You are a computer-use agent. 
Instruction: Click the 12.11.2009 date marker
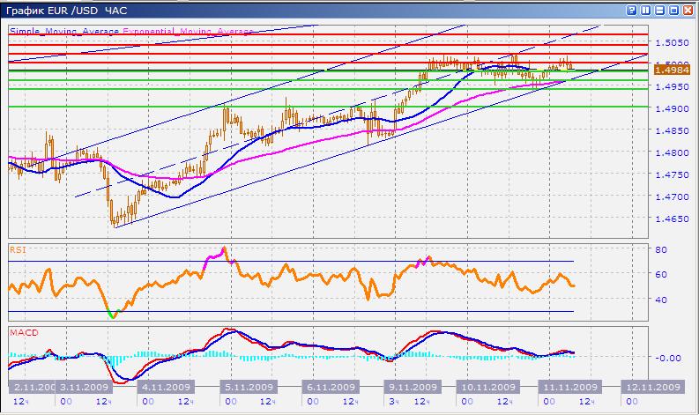point(652,387)
